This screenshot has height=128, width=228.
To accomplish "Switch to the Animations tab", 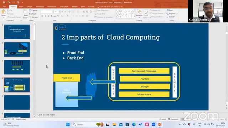I will 52,6.
